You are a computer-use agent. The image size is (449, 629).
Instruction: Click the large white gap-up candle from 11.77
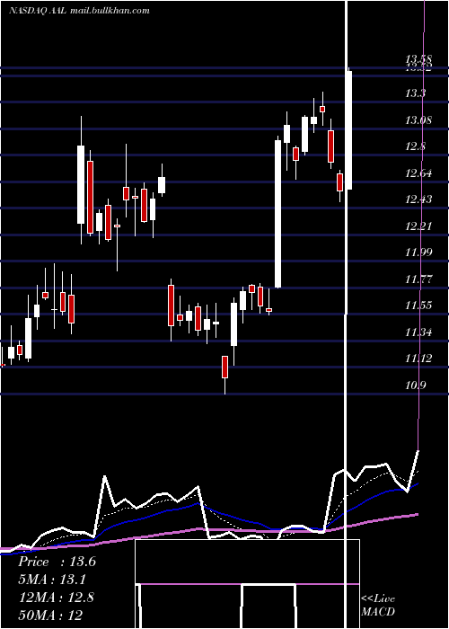pyautogui.click(x=277, y=214)
